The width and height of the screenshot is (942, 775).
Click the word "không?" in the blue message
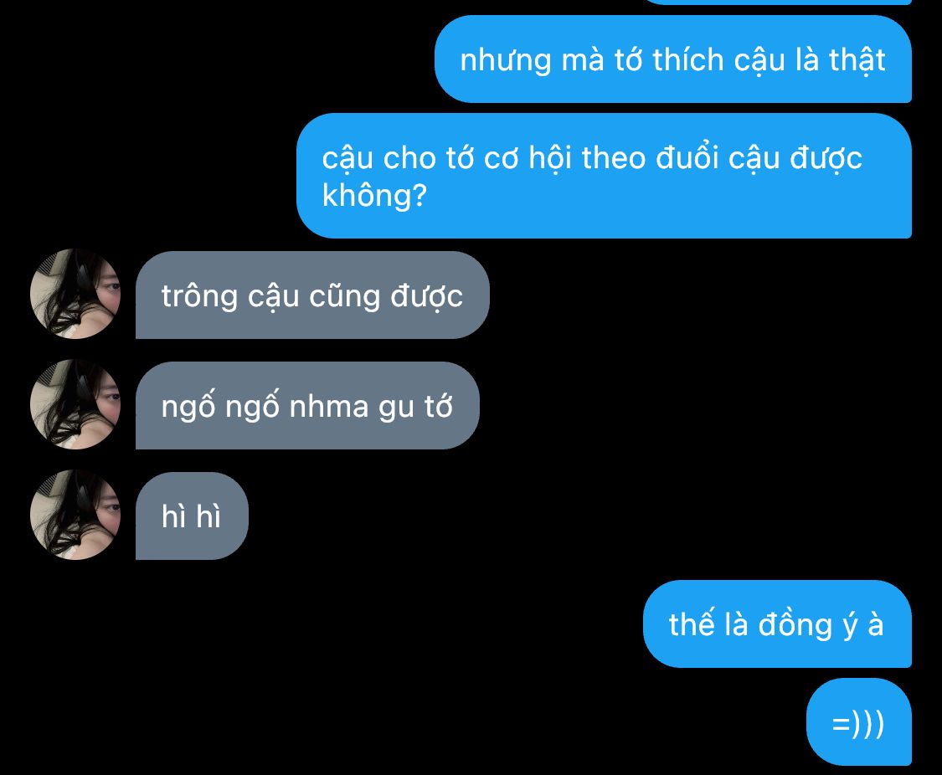coord(374,197)
